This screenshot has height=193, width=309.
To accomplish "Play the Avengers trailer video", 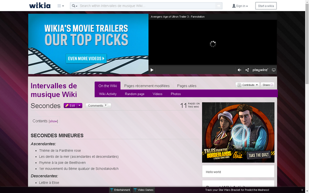I will click(x=152, y=70).
